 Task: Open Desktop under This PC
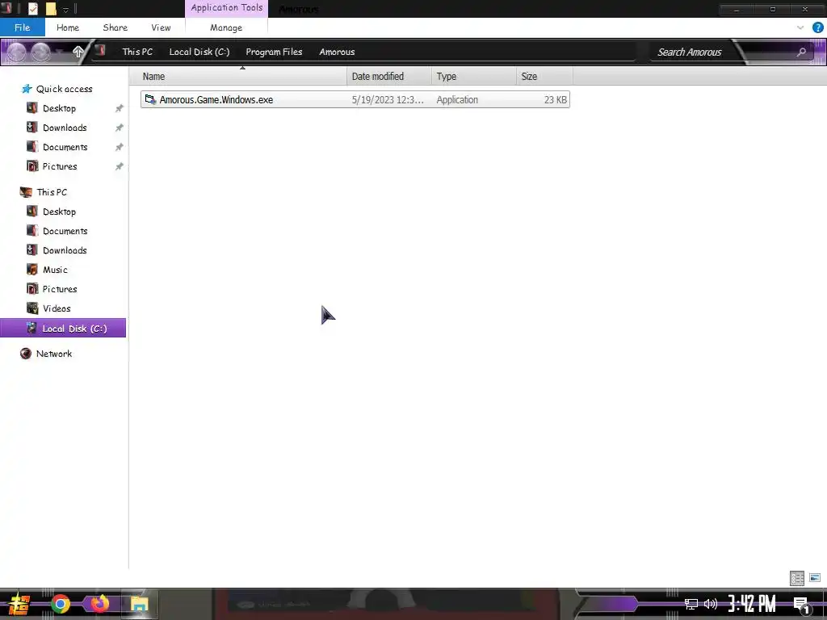pyautogui.click(x=59, y=212)
